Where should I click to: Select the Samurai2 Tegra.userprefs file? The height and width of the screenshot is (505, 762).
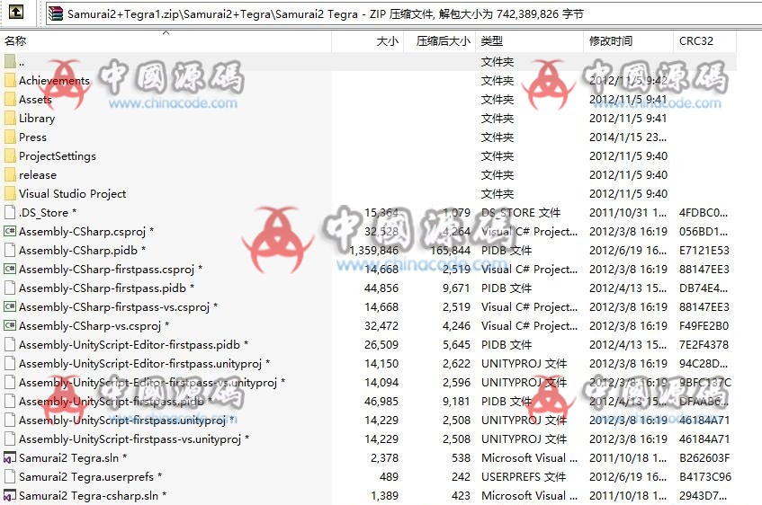(x=85, y=477)
